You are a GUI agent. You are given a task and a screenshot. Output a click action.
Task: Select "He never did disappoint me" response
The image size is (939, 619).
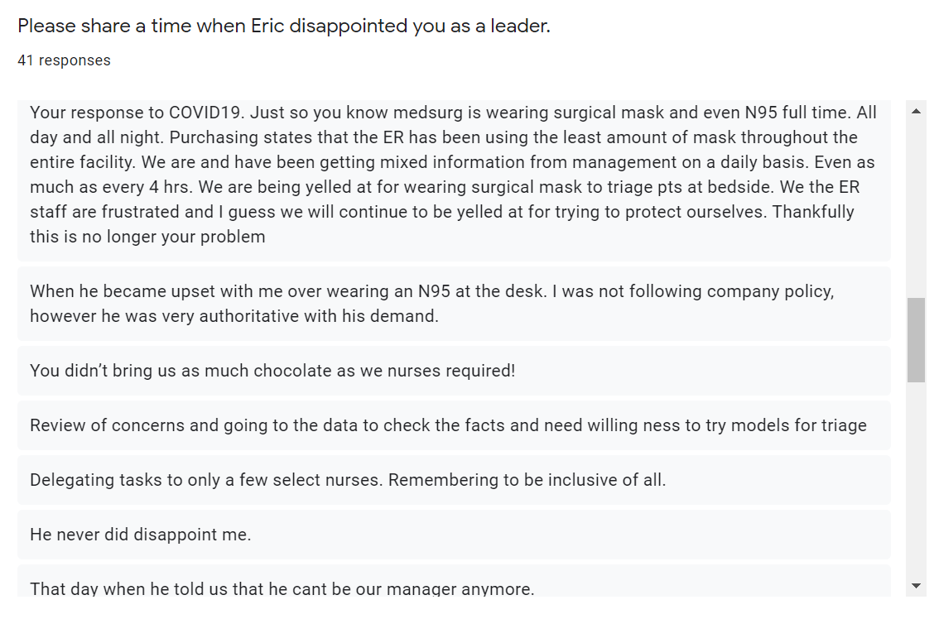pyautogui.click(x=454, y=534)
